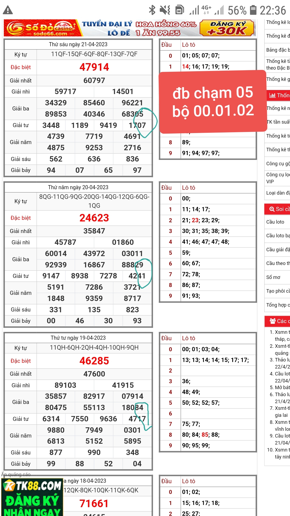This screenshot has width=290, height=516.
Task: Select special prize number 24623
Action: [x=94, y=218]
